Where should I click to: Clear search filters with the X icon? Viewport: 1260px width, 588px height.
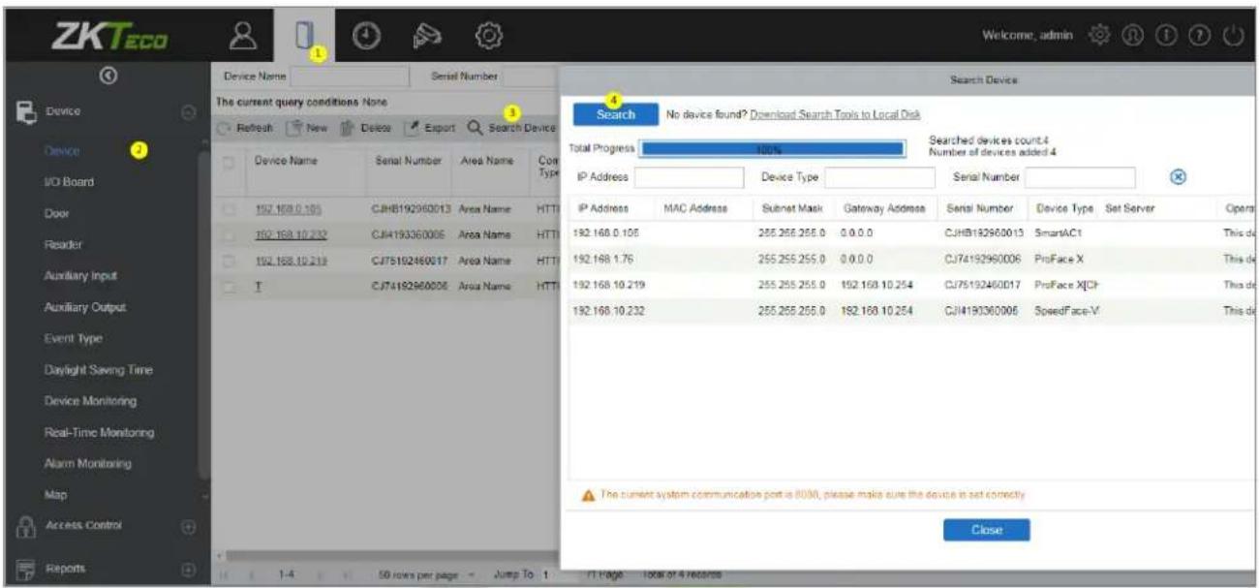coord(1180,176)
